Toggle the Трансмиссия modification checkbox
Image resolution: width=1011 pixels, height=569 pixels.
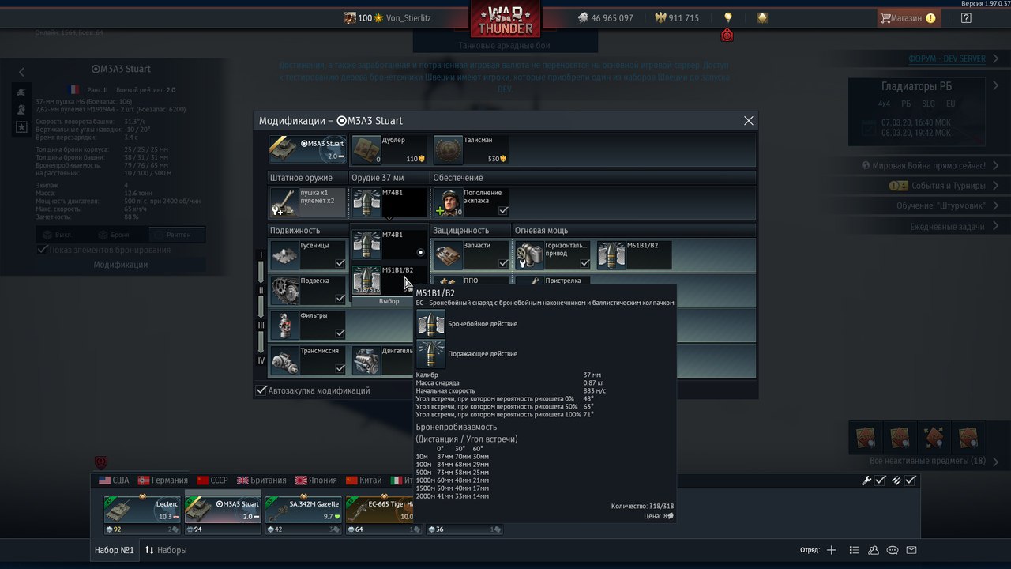coord(340,369)
